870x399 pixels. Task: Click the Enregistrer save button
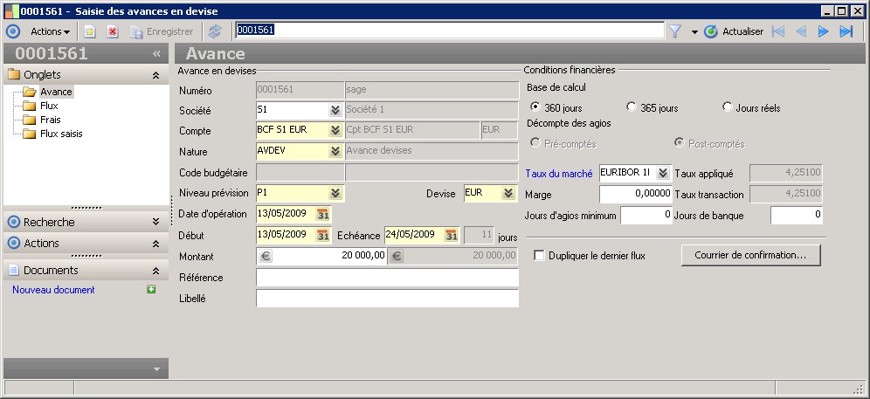(x=162, y=31)
